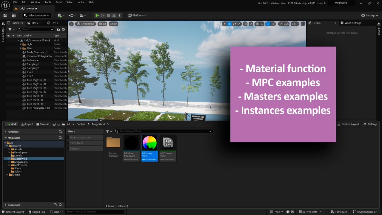Open the Place Actors side panel
Viewport: 382px width, 215px height.
point(3,32)
